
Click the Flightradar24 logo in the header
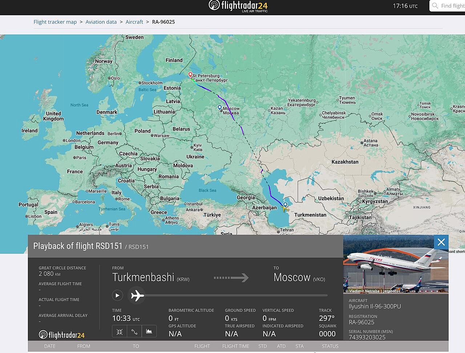click(238, 6)
